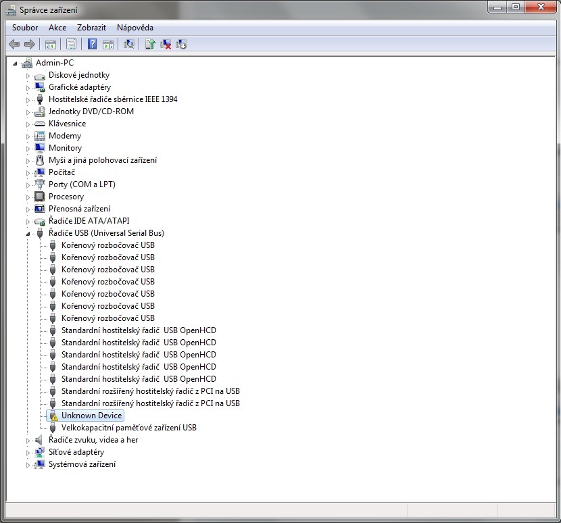Open the Zobrazit menu
This screenshot has width=561, height=523.
[92, 28]
